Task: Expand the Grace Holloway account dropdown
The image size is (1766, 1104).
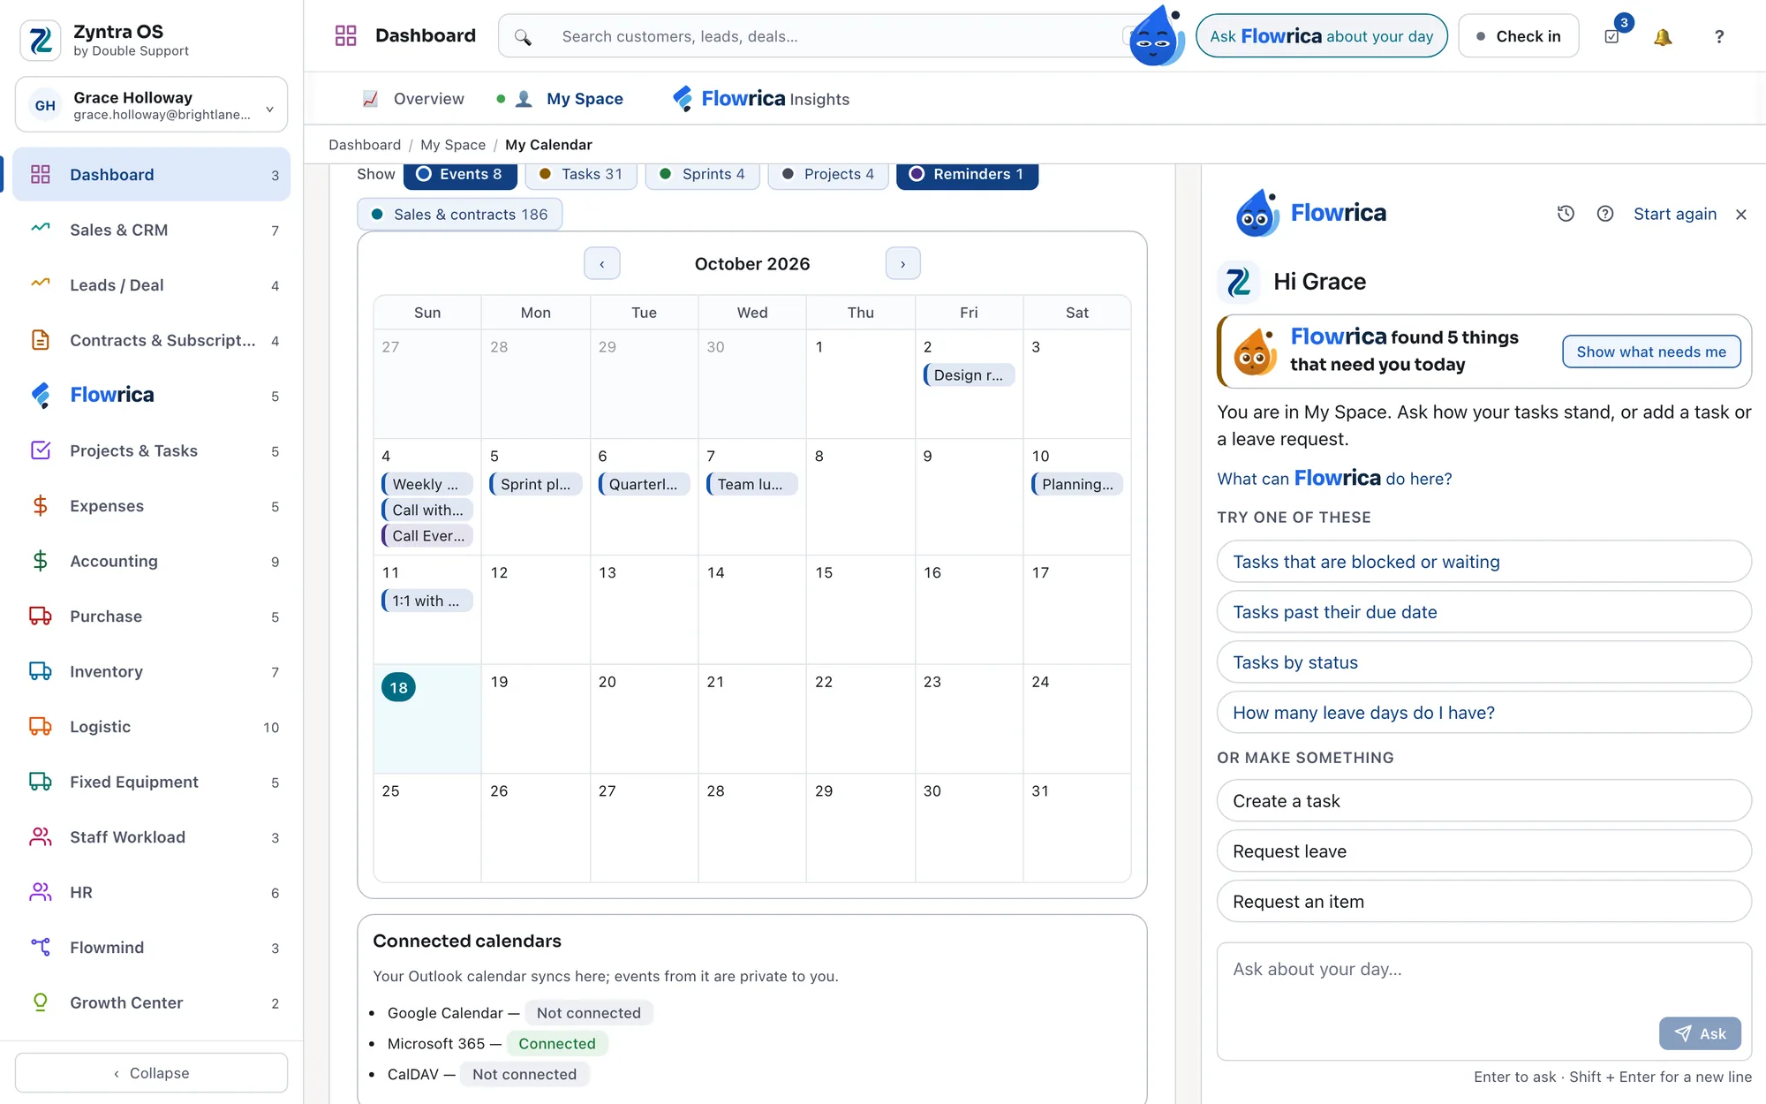Action: tap(152, 105)
